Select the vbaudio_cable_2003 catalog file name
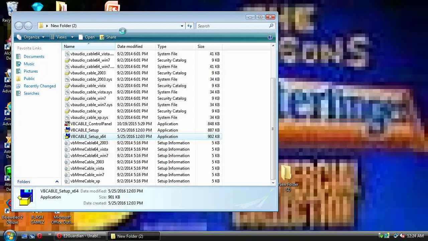 88,73
